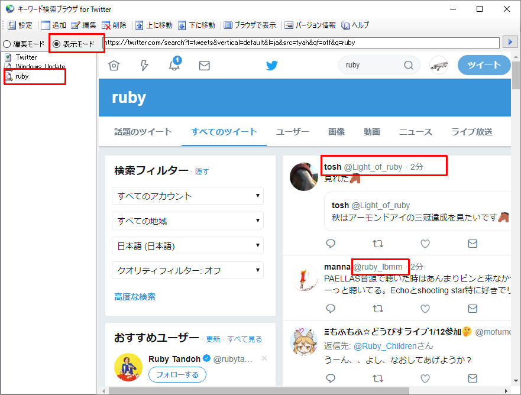This screenshot has height=395, width=521.
Task: Reply to manna's tweet
Action: click(x=330, y=309)
